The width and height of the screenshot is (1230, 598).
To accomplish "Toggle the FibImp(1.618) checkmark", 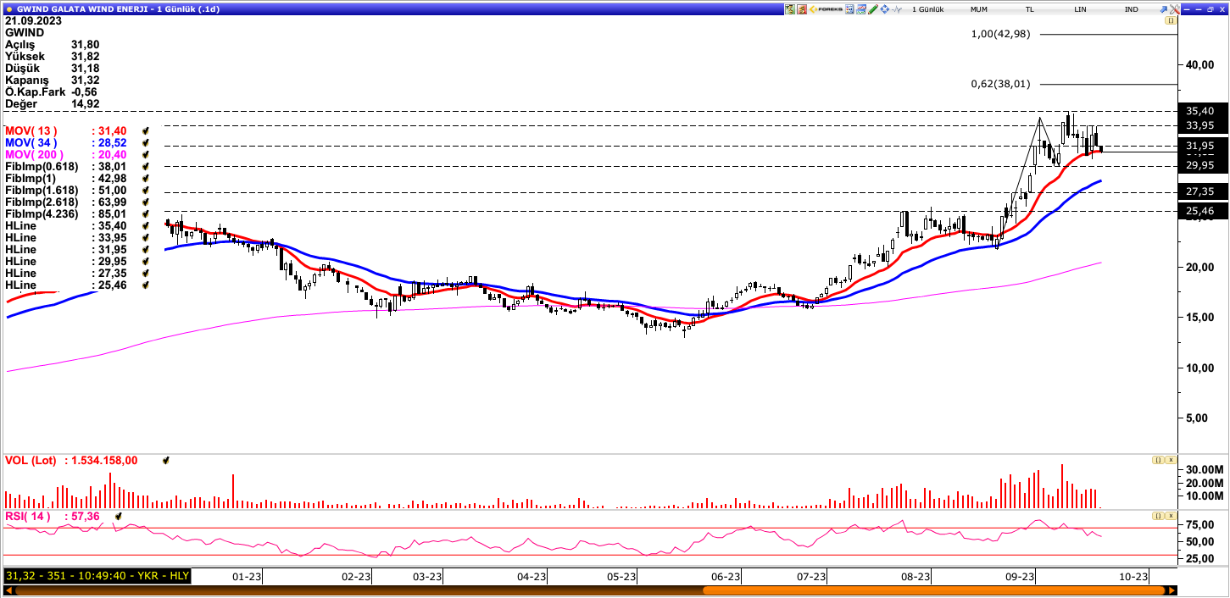I will (x=146, y=191).
